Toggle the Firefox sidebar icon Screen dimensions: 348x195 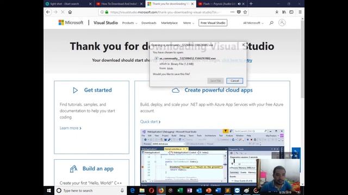(x=291, y=12)
